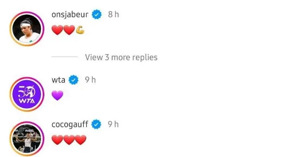Viewport: 308px width, 157px height.
Task: Click first heart in cocogauff's comment
Action: point(57,140)
